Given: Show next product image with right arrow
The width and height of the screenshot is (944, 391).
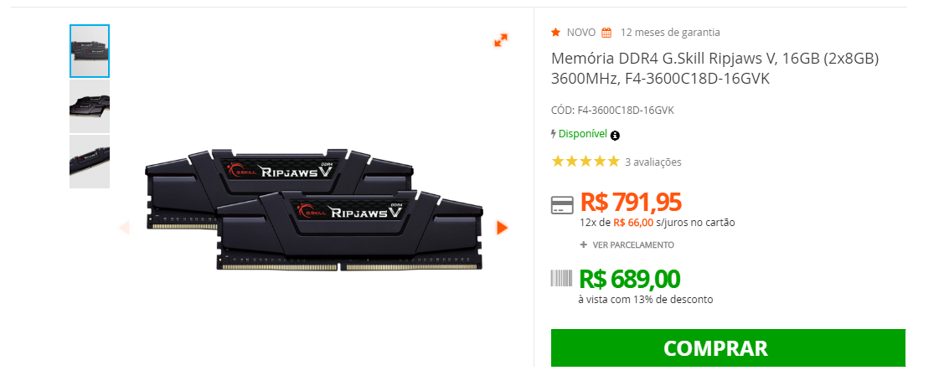Looking at the screenshot, I should pyautogui.click(x=502, y=228).
